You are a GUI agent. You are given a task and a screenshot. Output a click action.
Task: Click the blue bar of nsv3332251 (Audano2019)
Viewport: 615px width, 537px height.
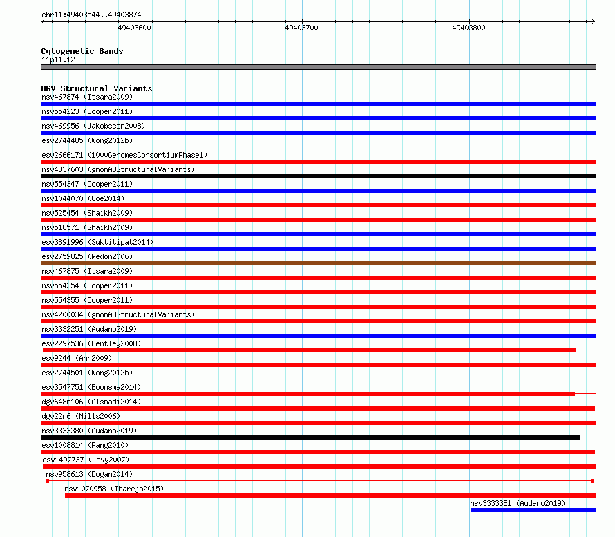tap(318, 336)
